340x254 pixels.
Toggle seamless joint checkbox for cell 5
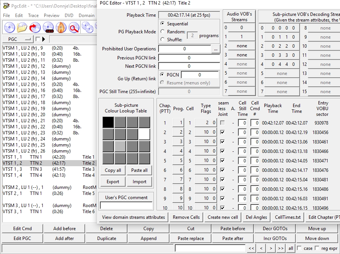222,161
